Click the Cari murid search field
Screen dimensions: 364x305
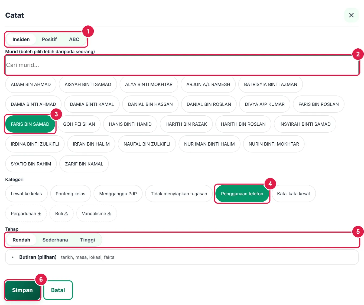click(182, 65)
